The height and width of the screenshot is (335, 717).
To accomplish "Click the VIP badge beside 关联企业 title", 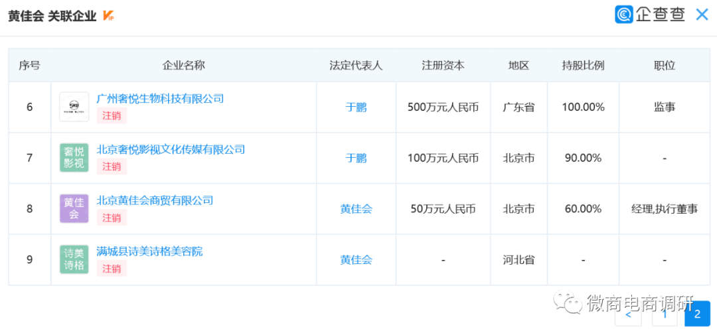I will tap(109, 17).
